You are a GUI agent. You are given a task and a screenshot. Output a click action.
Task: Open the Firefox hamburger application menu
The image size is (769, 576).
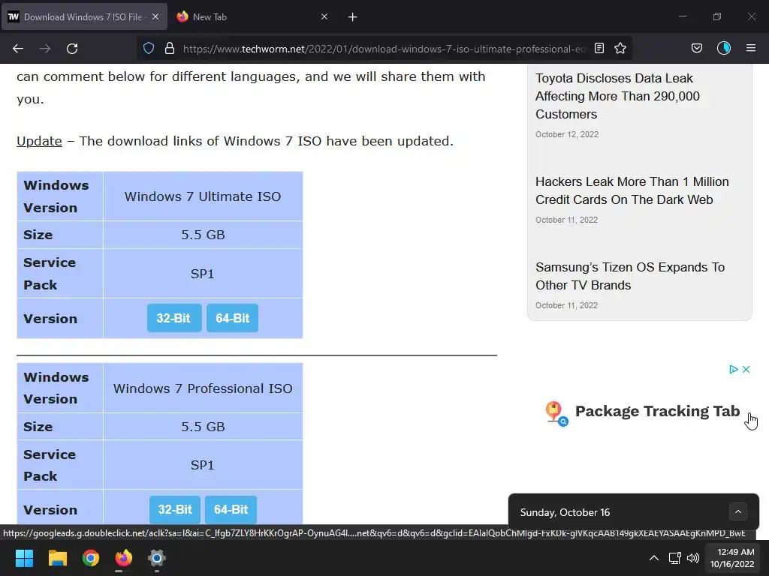(751, 48)
